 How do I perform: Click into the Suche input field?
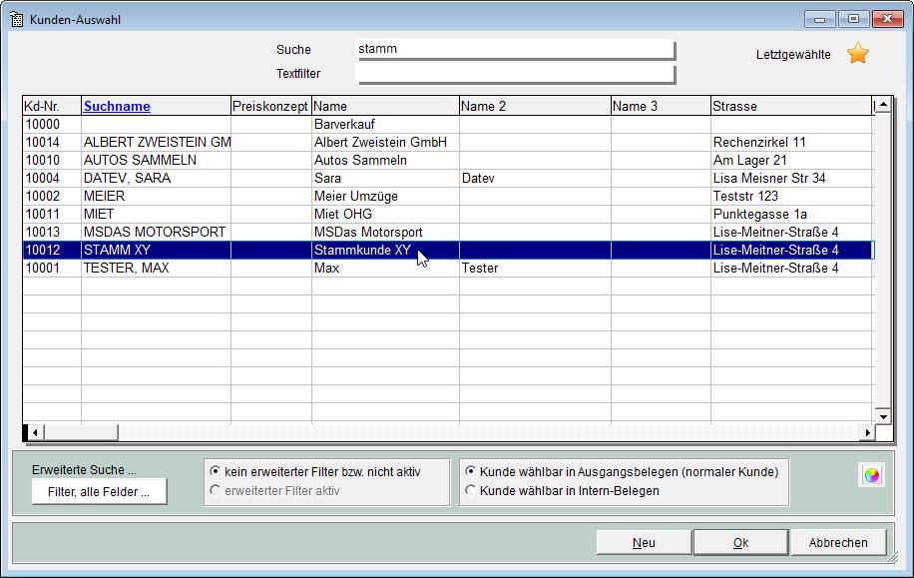point(515,49)
